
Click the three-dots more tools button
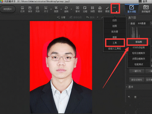[115, 8]
